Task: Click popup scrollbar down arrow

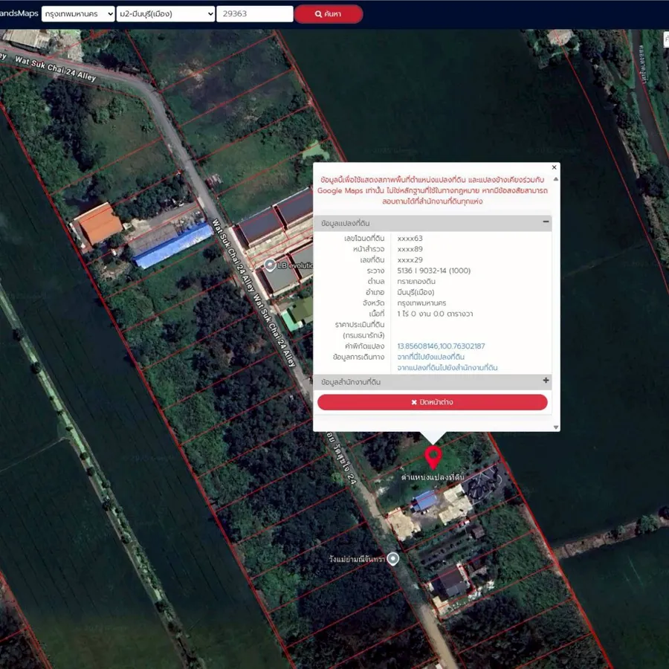Action: (x=556, y=427)
